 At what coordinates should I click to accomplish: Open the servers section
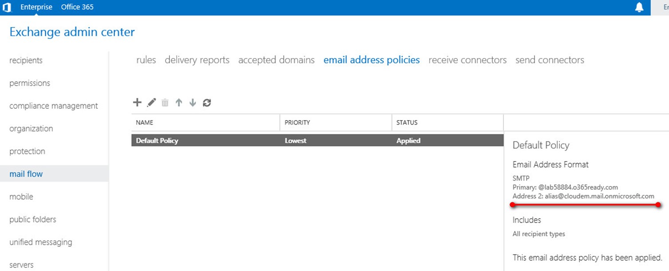[21, 265]
